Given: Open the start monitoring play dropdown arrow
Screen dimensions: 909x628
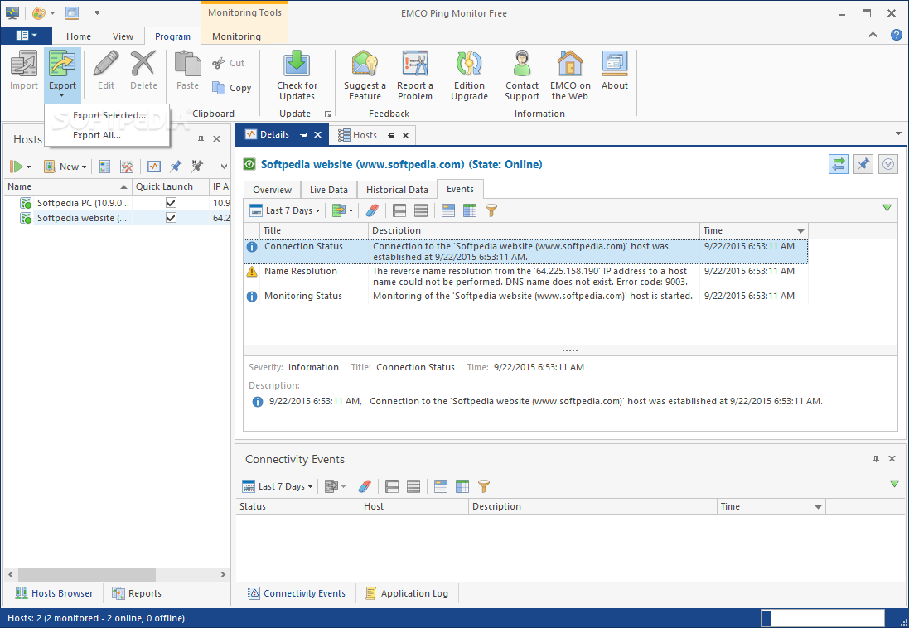Looking at the screenshot, I should [x=28, y=167].
